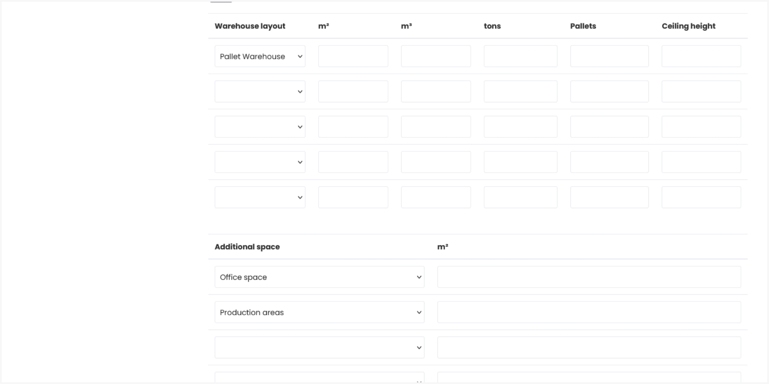The height and width of the screenshot is (384, 769).
Task: Click the m³ field in the first row
Action: click(435, 56)
